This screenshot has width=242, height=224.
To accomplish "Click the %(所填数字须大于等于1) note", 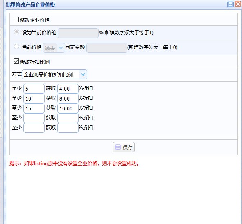I will (x=126, y=33).
